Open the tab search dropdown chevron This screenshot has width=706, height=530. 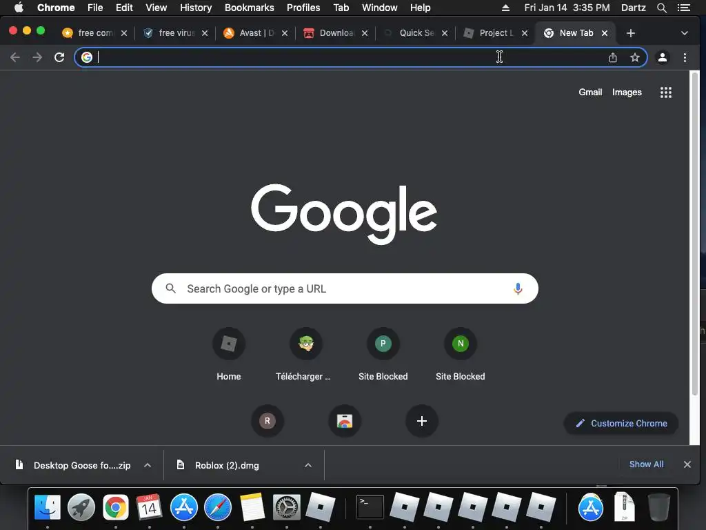[685, 33]
